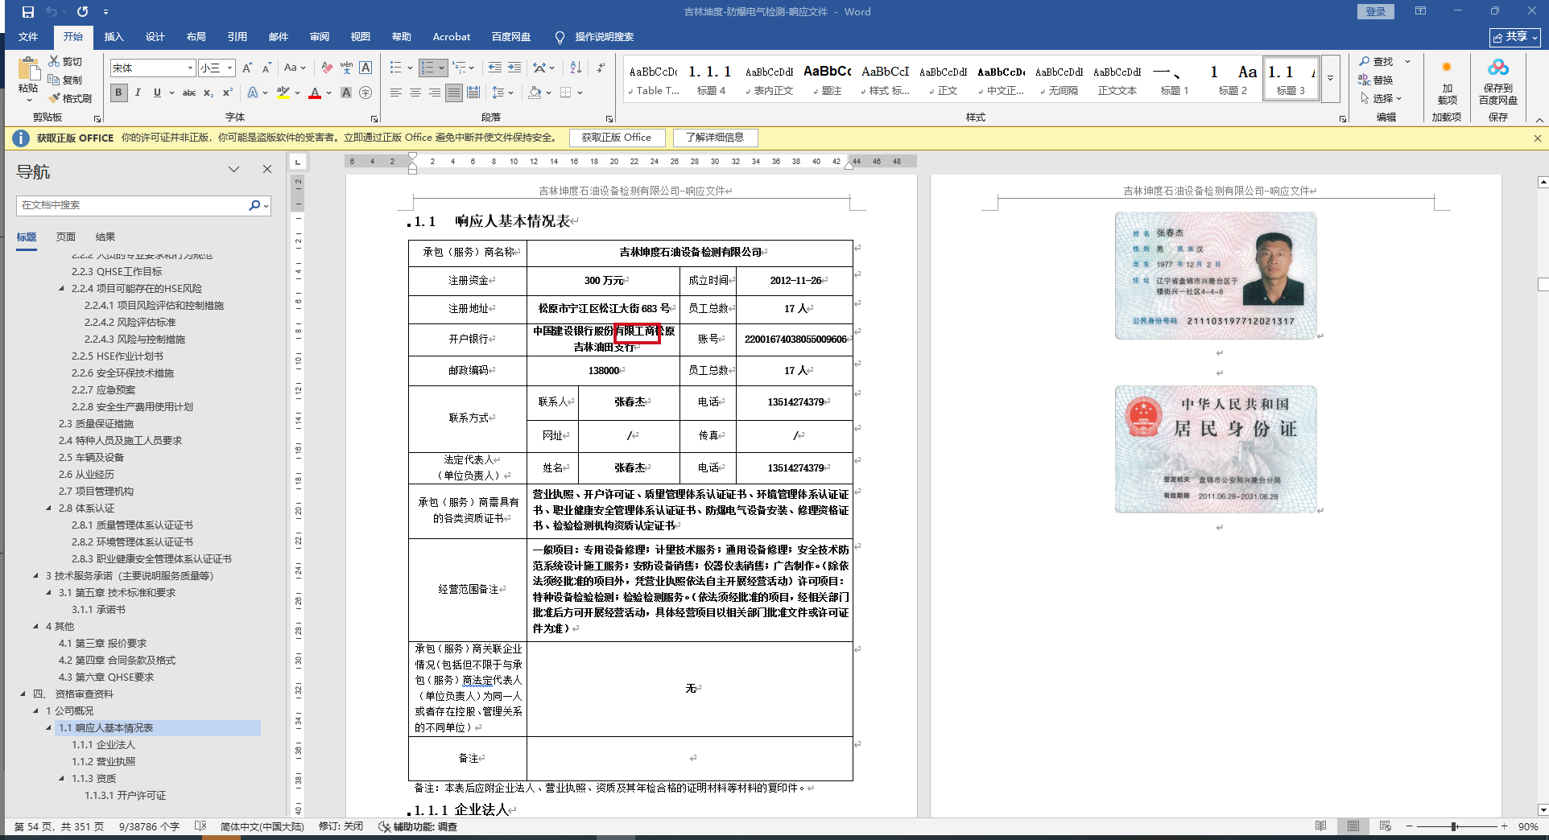Click the Replace (替换) button

click(1375, 80)
